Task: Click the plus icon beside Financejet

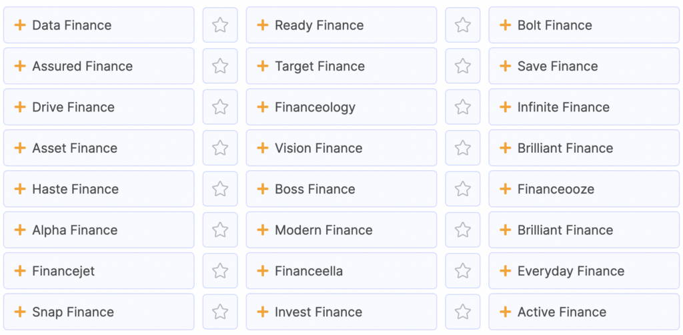Action: [20, 270]
